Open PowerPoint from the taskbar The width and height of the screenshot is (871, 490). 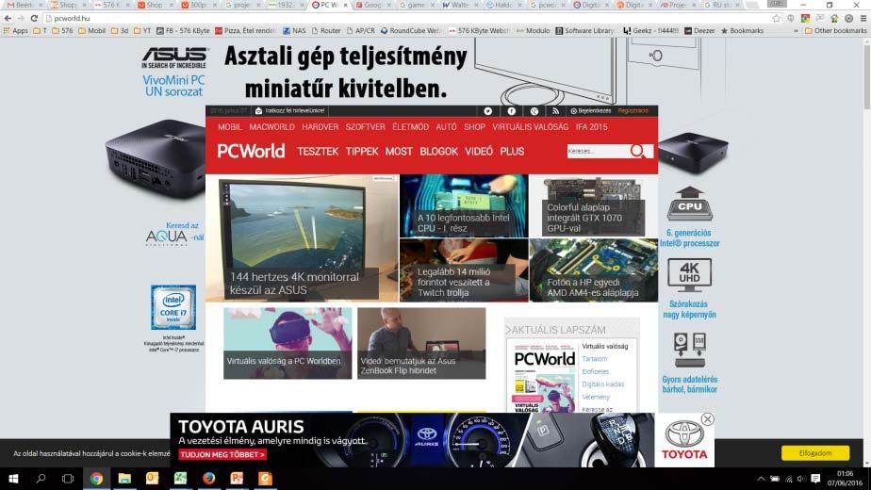pos(238,479)
